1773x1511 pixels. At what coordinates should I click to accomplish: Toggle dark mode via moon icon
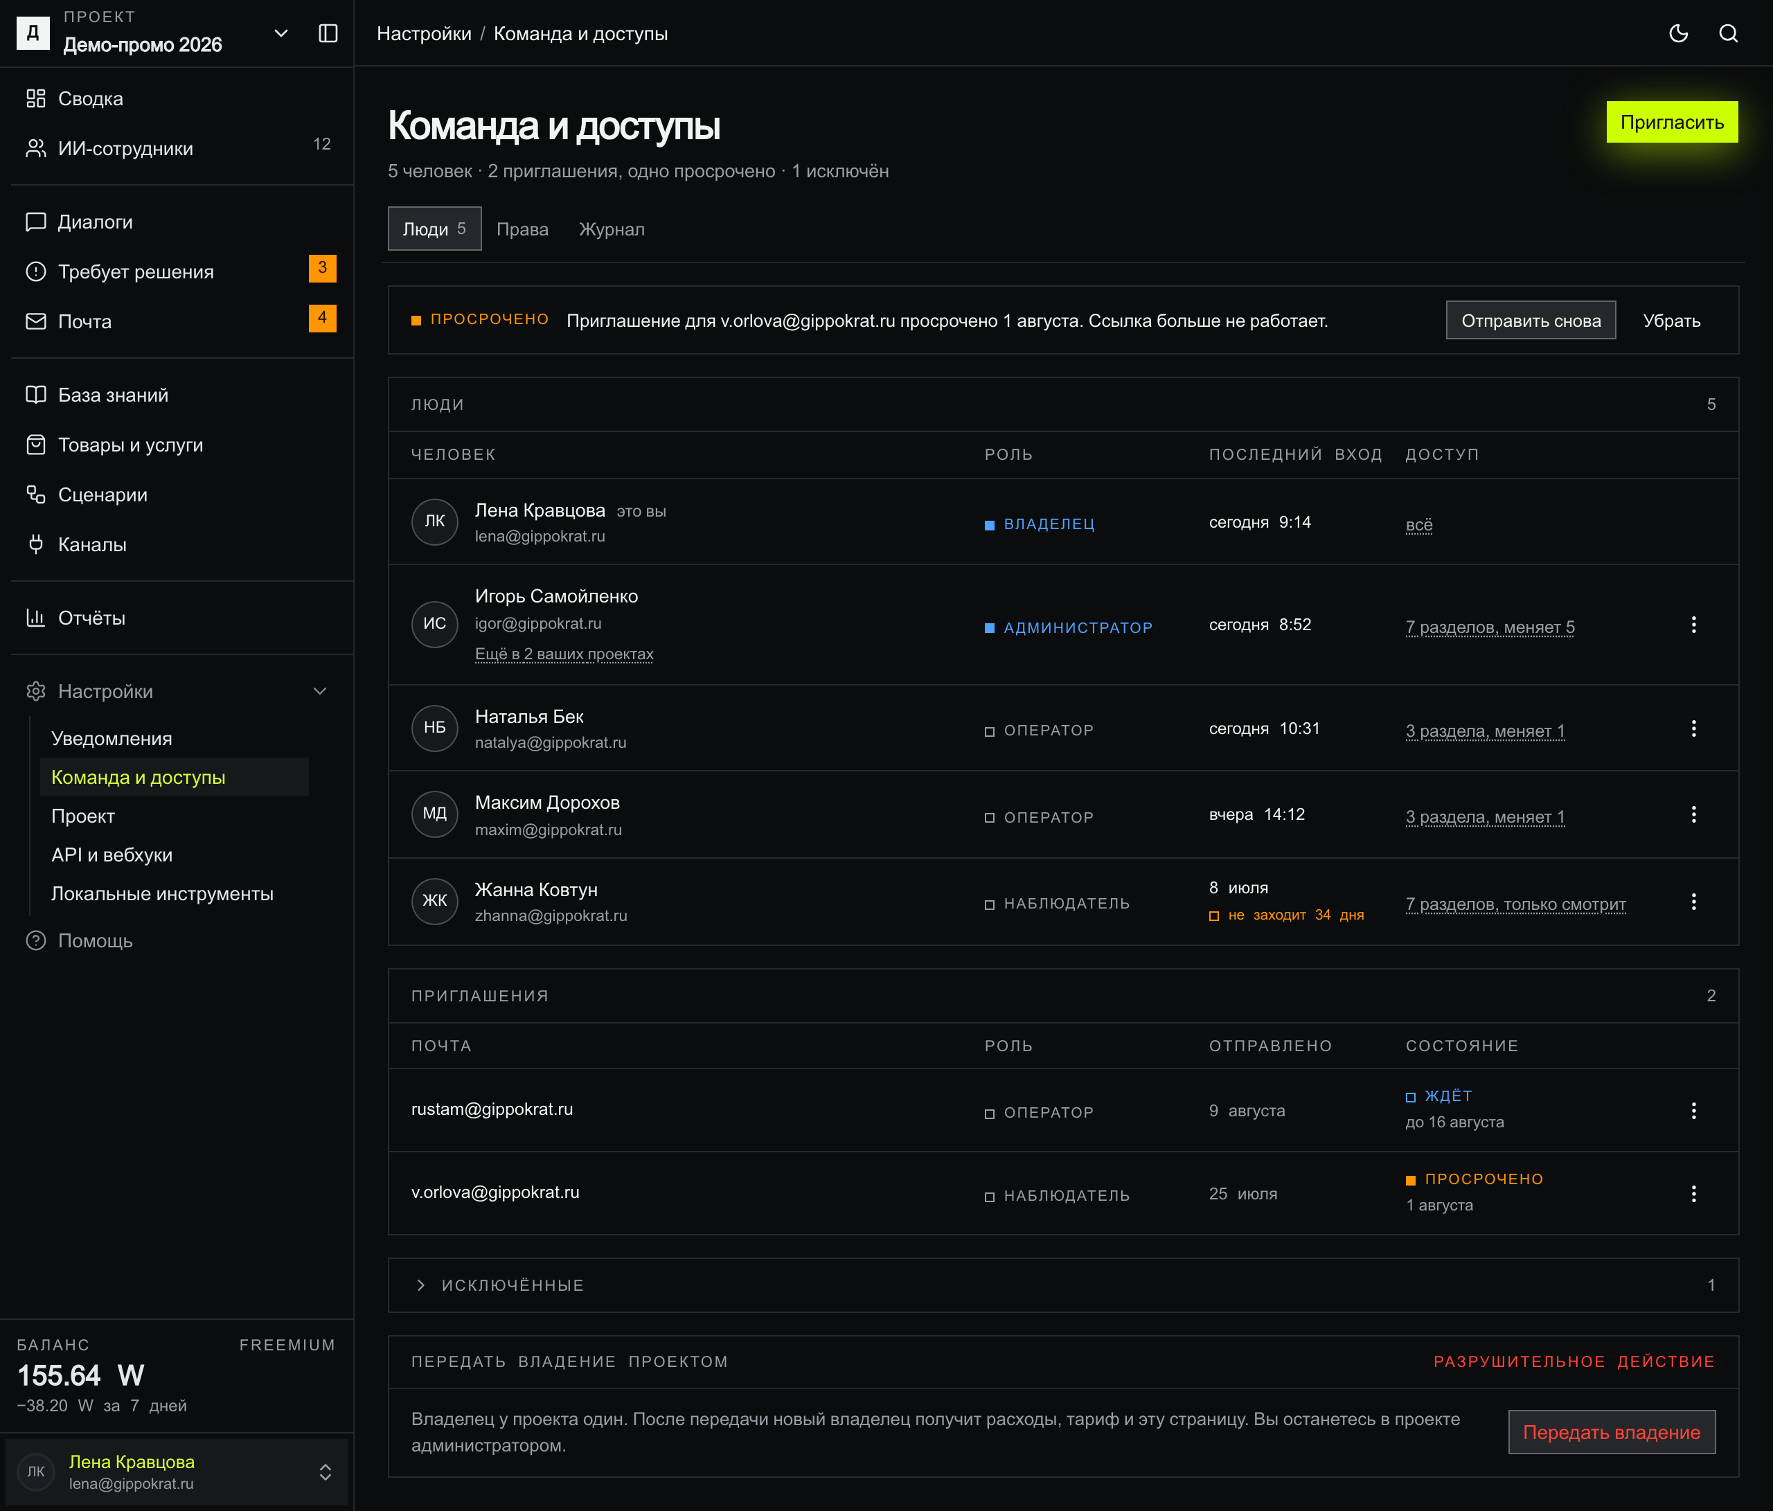[x=1678, y=33]
